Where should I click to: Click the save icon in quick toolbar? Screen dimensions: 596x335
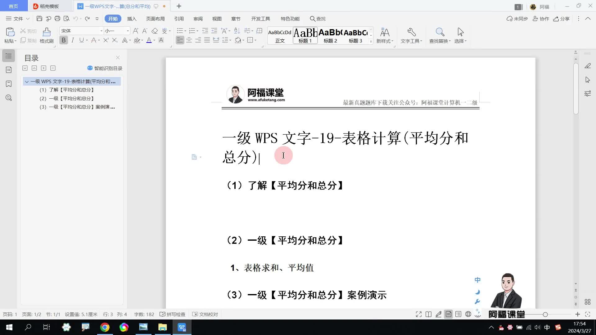coord(39,19)
